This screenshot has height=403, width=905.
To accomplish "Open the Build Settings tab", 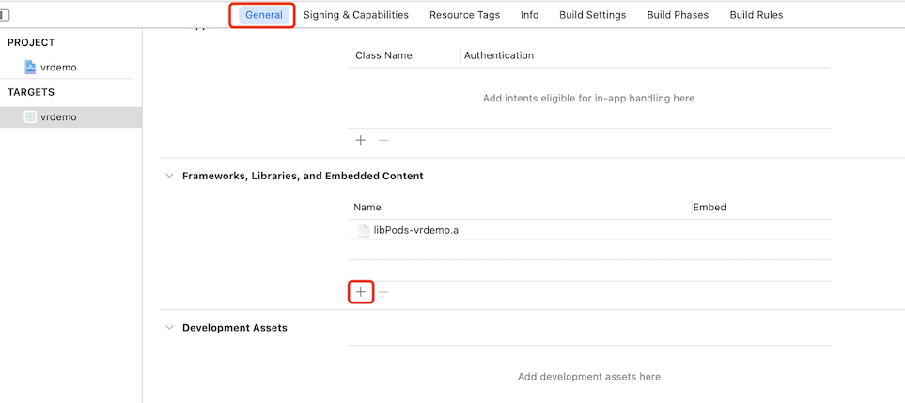I will [x=593, y=16].
